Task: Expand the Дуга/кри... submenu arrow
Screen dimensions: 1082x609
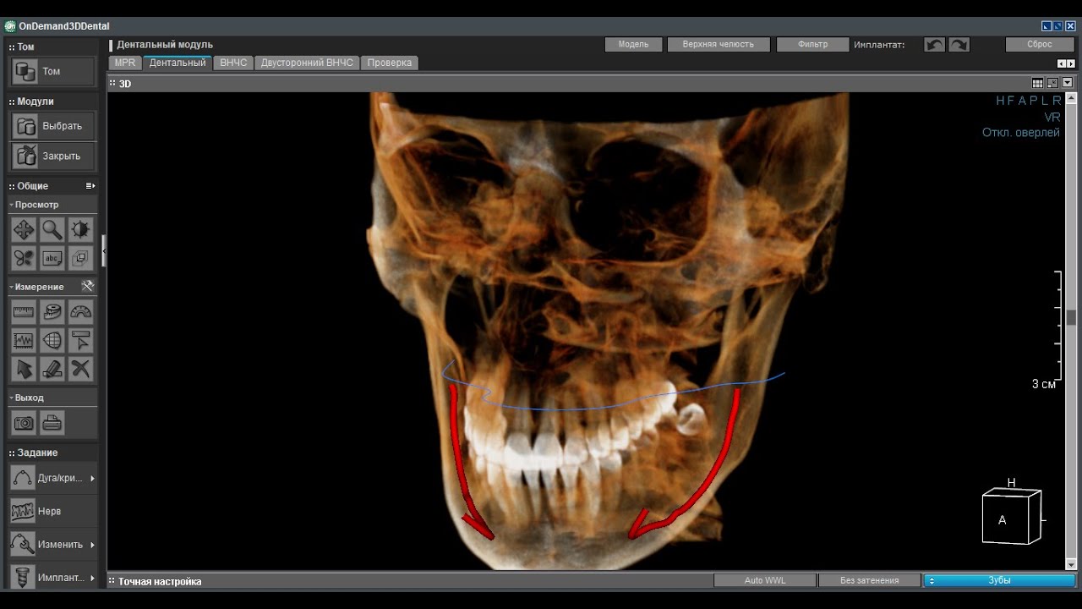Action: 92,479
